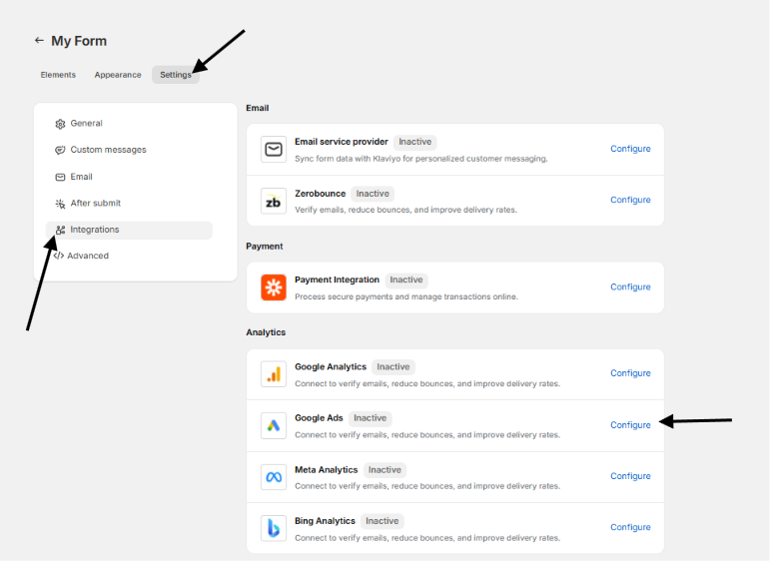The width and height of the screenshot is (770, 561).
Task: Click 'Verify emails, reduce bounces' Zerobounce description
Action: 405,210
